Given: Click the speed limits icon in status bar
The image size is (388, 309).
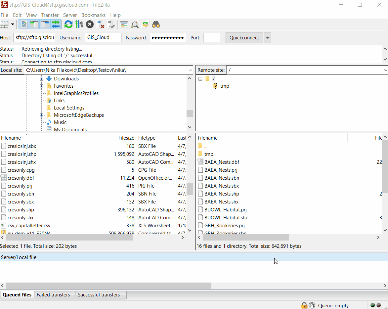Looking at the screenshot, I should pos(312,305).
